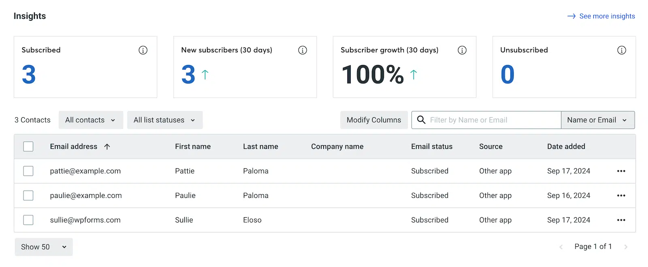Sort by Email address column header
This screenshot has height=267, width=648.
click(x=74, y=146)
